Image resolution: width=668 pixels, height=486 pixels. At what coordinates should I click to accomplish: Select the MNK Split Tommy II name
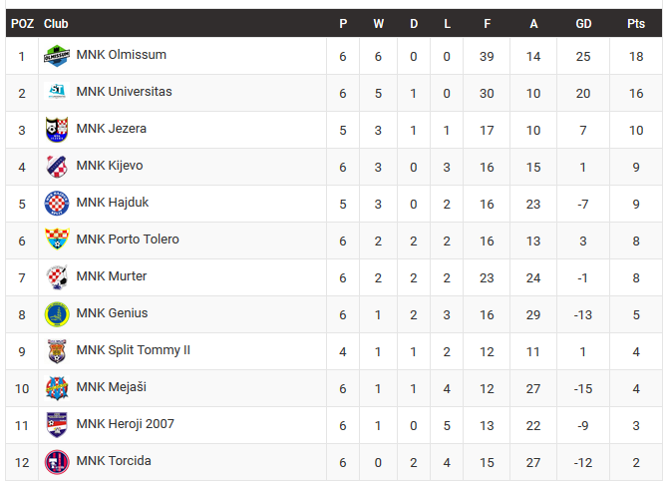(133, 350)
